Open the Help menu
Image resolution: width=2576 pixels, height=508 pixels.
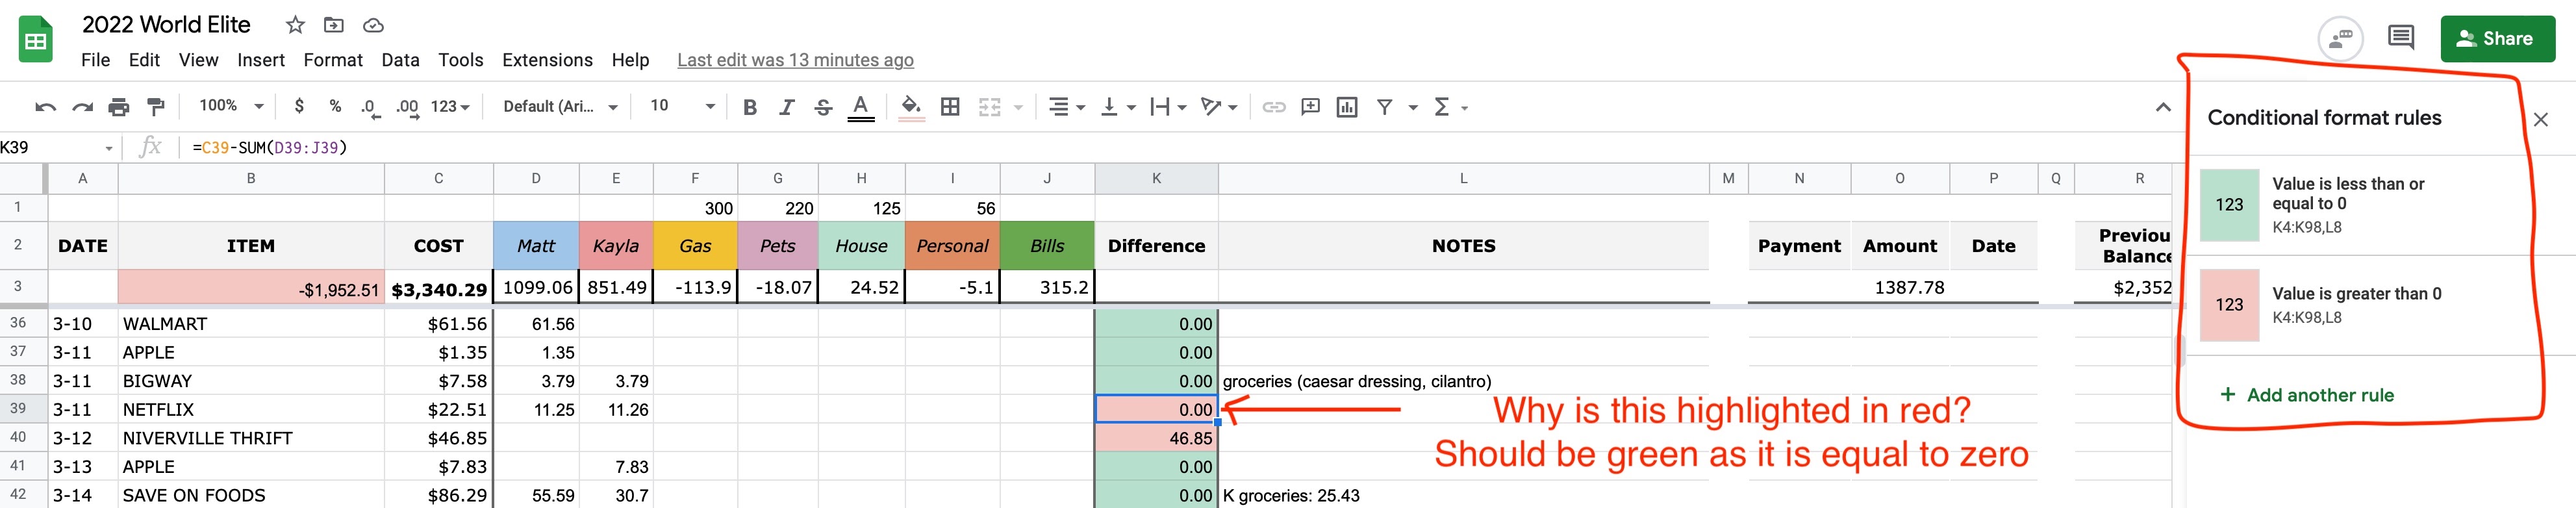[x=630, y=60]
